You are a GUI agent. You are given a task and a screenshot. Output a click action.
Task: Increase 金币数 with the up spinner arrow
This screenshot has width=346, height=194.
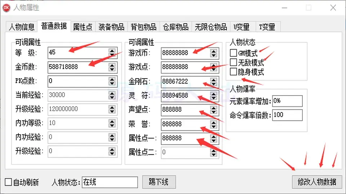(x=112, y=65)
